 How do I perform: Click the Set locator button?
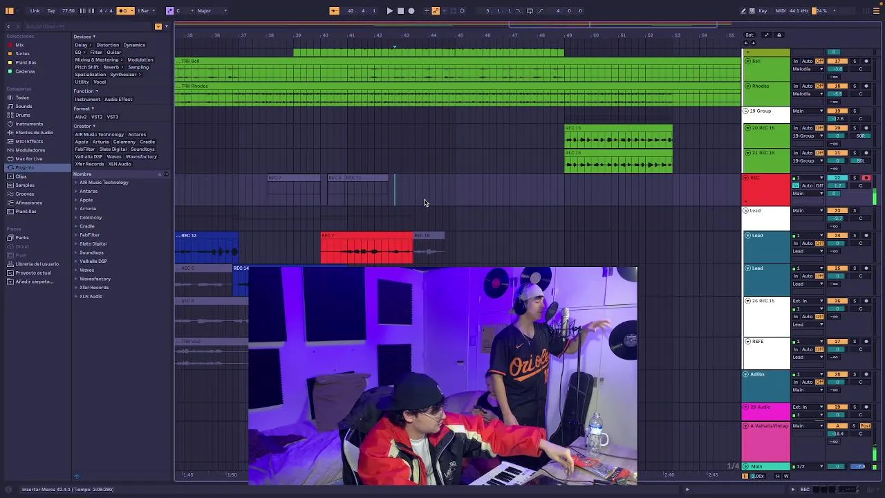749,35
